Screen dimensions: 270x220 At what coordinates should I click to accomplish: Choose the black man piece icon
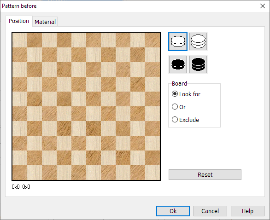[178, 64]
